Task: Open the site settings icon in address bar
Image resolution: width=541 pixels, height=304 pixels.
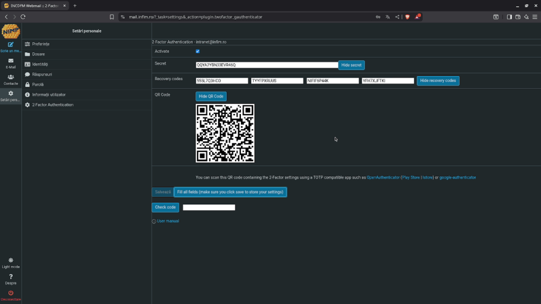Action: [123, 17]
